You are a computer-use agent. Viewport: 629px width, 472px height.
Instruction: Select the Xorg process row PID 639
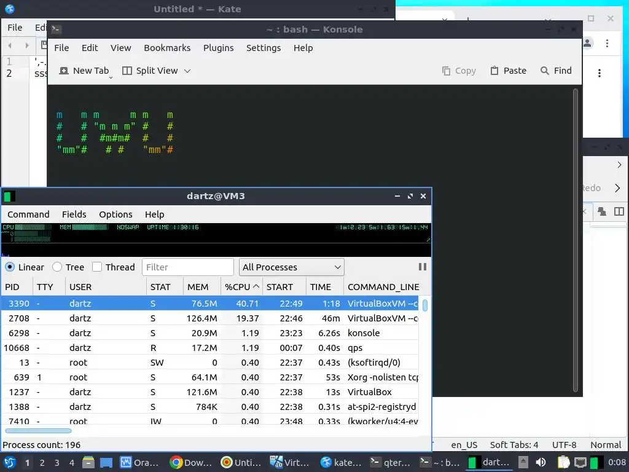210,377
